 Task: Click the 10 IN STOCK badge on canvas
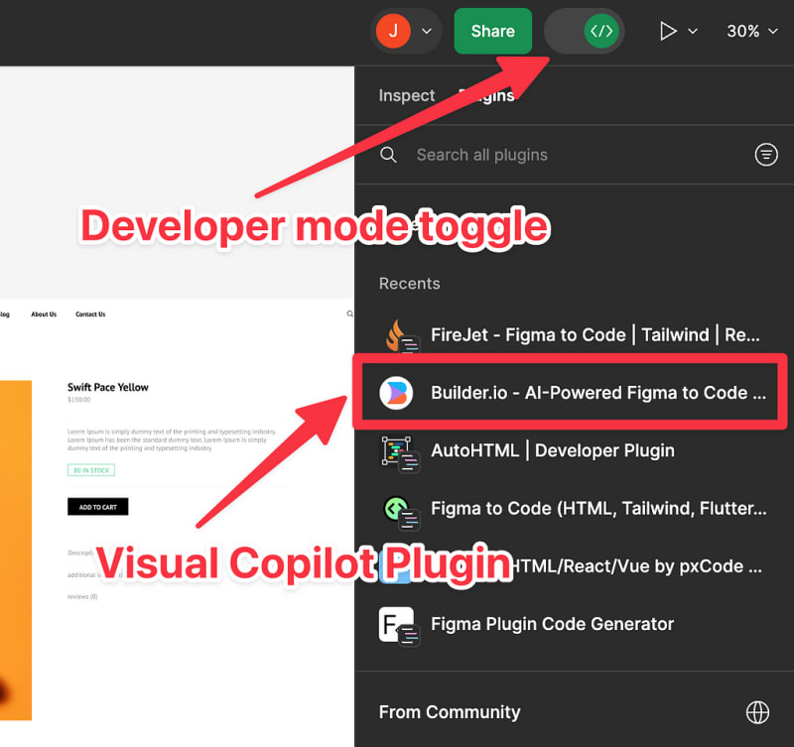click(x=91, y=470)
